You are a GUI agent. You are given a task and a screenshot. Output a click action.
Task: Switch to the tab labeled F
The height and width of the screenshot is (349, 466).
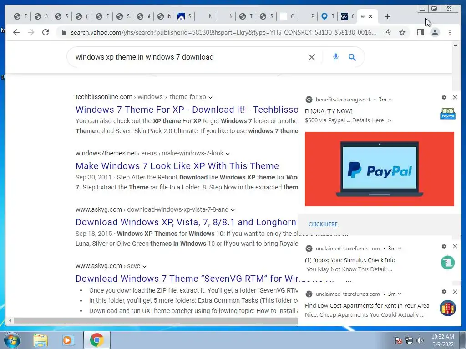pyautogui.click(x=103, y=17)
